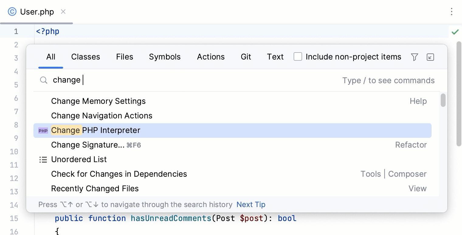Image resolution: width=462 pixels, height=235 pixels.
Task: Click the bullet-list icon next to Unordered List
Action: point(43,159)
